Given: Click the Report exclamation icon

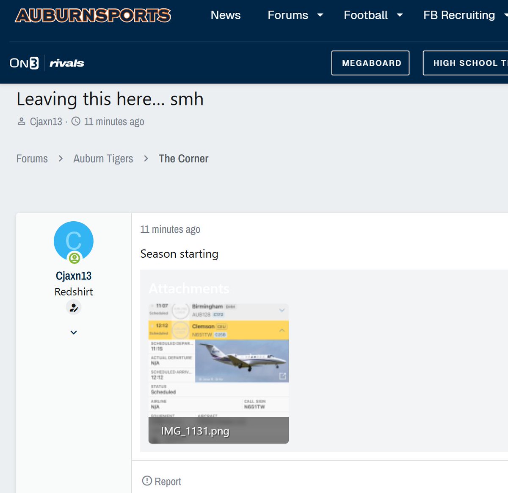Looking at the screenshot, I should [147, 480].
